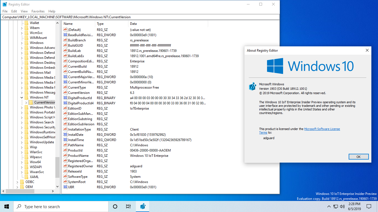378x212 pixels.
Task: Click OK in About Registry Editor
Action: tap(359, 157)
